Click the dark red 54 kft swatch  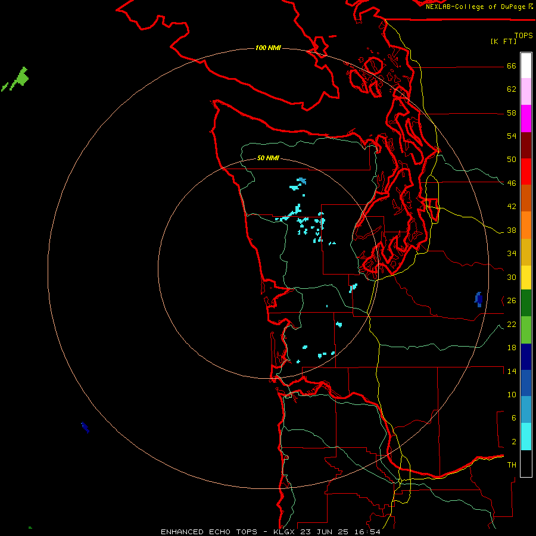[526, 145]
